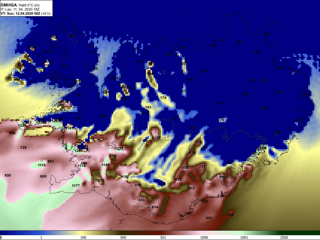
Task: Click the map value '1107'
Action: [x=125, y=177]
